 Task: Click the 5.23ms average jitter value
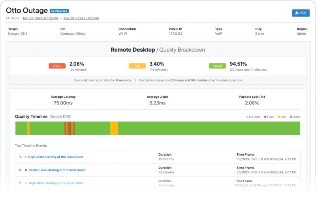tap(157, 103)
